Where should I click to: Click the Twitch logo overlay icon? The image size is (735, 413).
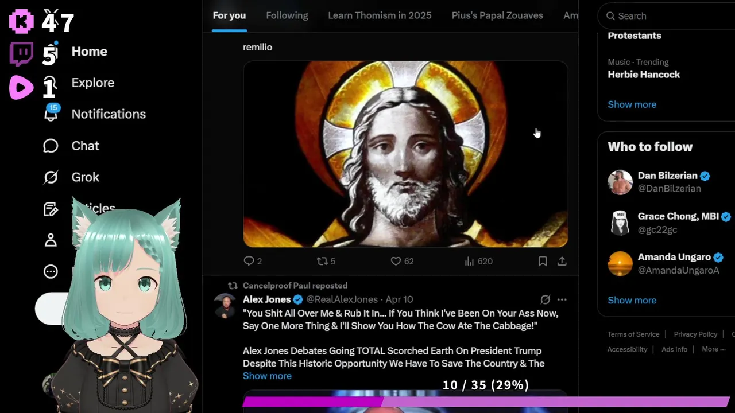tap(21, 54)
